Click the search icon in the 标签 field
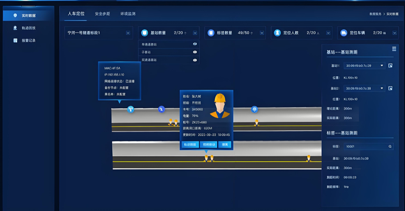 390,147
